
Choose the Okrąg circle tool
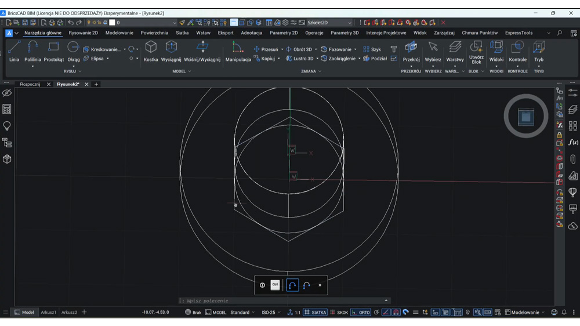point(73,52)
